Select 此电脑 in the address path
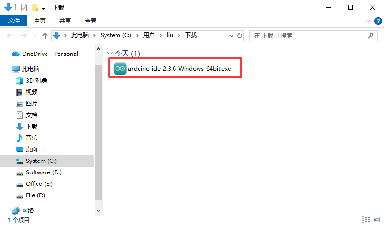The width and height of the screenshot is (384, 226). [80, 35]
